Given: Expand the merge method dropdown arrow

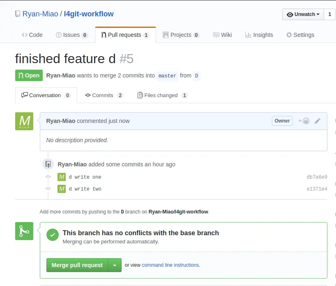Looking at the screenshot, I should point(115,265).
